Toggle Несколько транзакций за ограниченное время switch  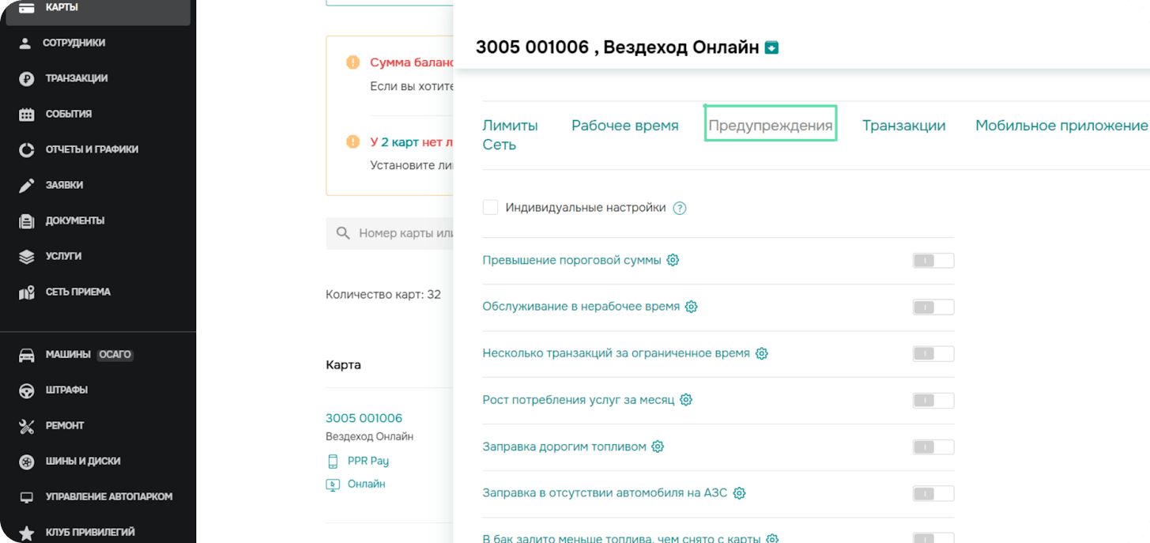[933, 354]
